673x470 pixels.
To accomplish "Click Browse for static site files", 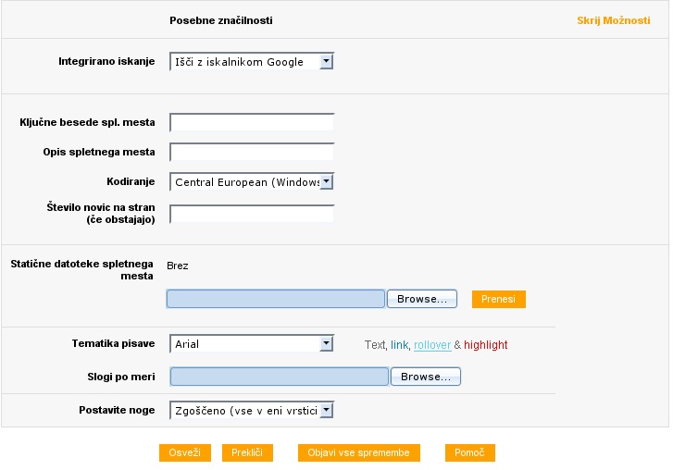I will pyautogui.click(x=422, y=299).
